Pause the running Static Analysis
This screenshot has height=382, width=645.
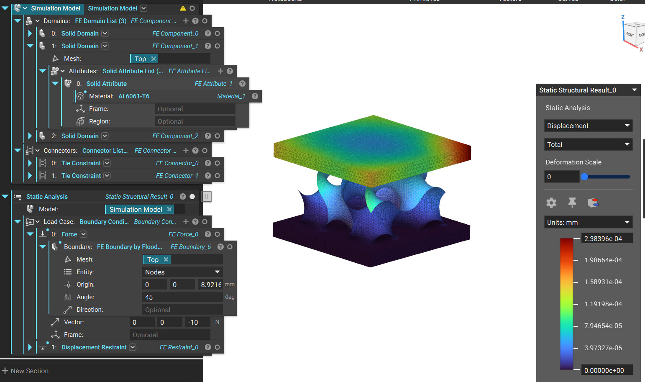206,196
